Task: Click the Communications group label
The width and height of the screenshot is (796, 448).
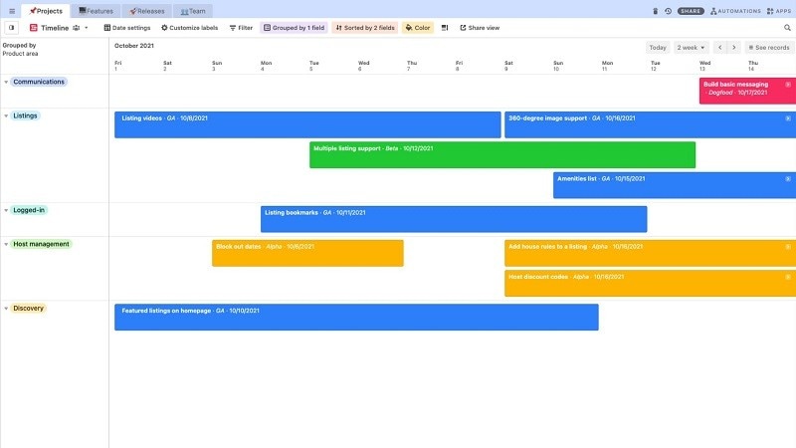Action: click(x=39, y=82)
